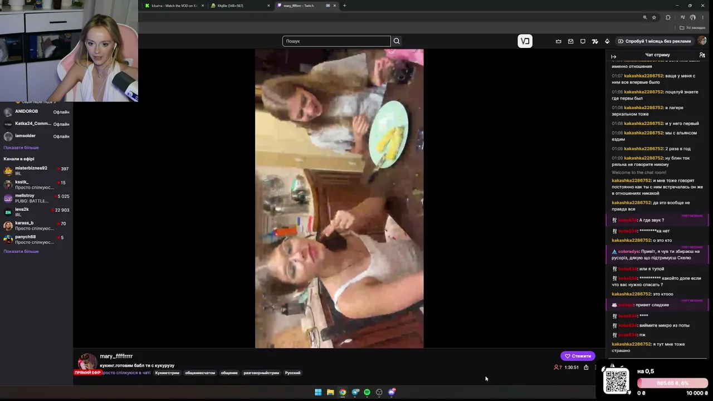Open the Windows Start menu
This screenshot has height=401, width=713.
pos(318,392)
